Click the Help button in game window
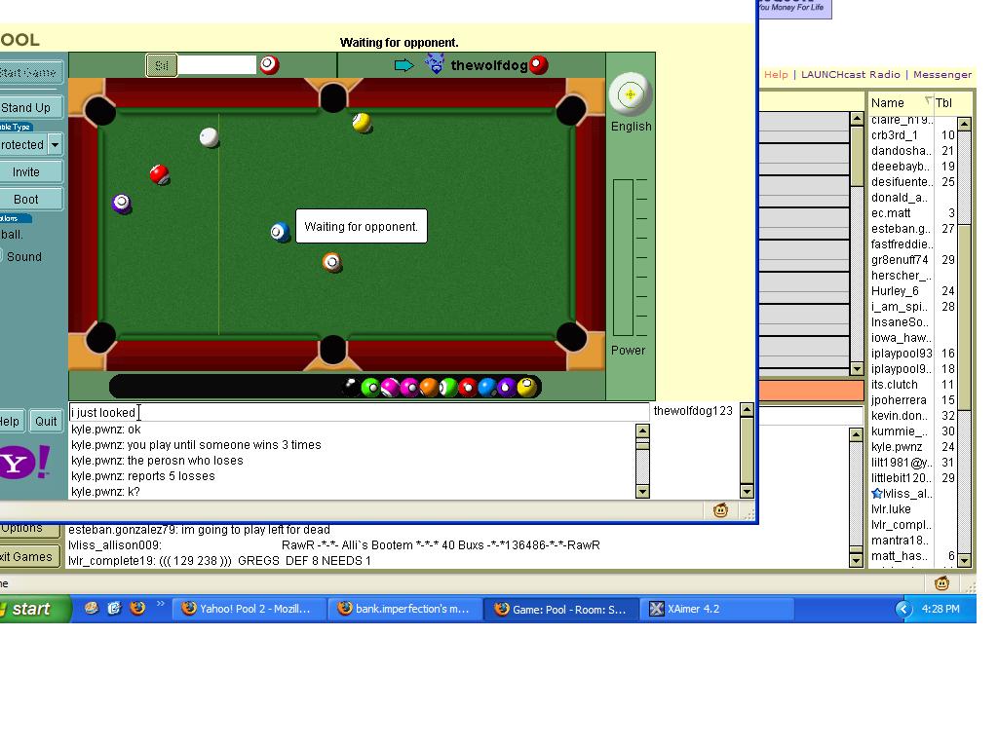This screenshot has height=748, width=998. pyautogui.click(x=12, y=421)
